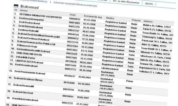
Task: Click first entry date 15.11.2006 in Esmakande column
Action: [x=87, y=47]
